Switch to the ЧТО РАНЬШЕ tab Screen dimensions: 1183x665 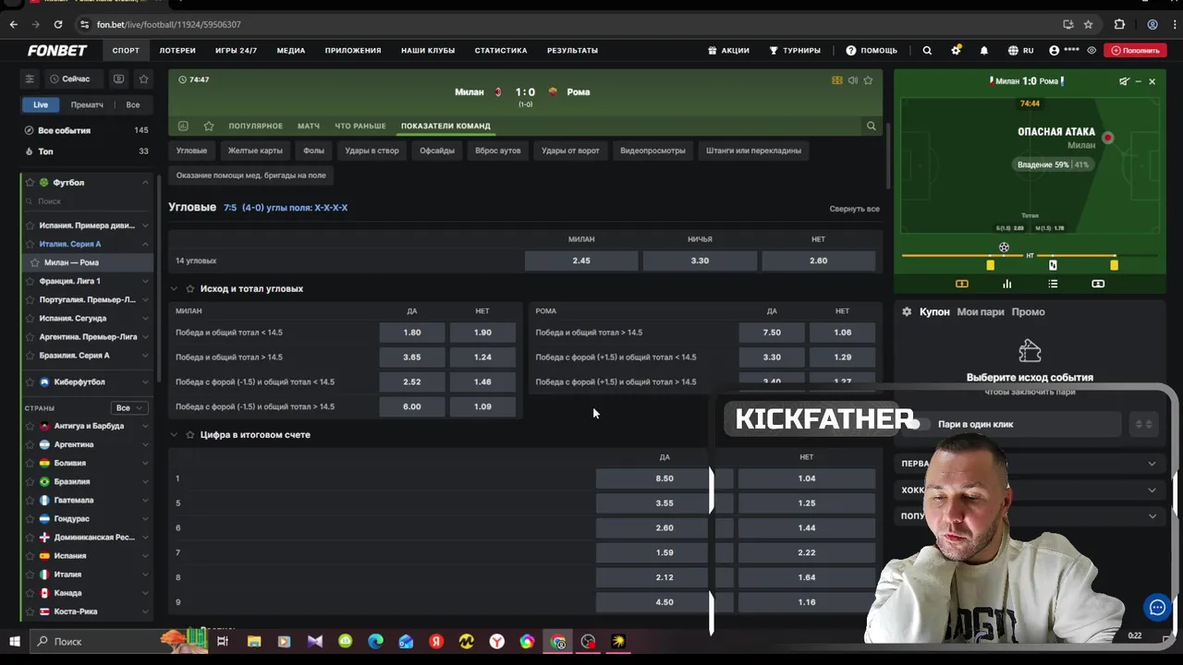pyautogui.click(x=360, y=126)
